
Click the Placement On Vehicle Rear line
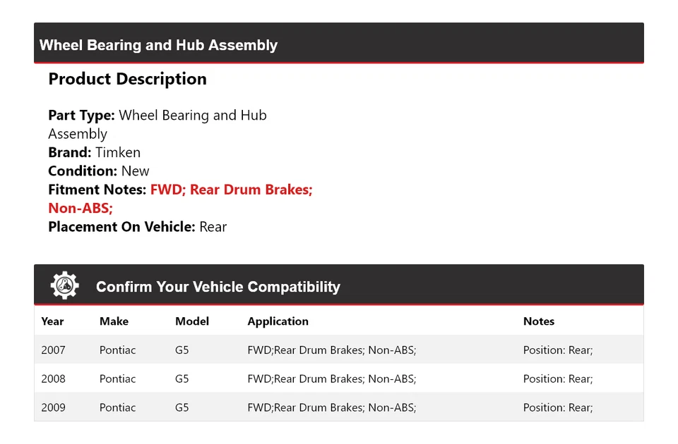137,226
